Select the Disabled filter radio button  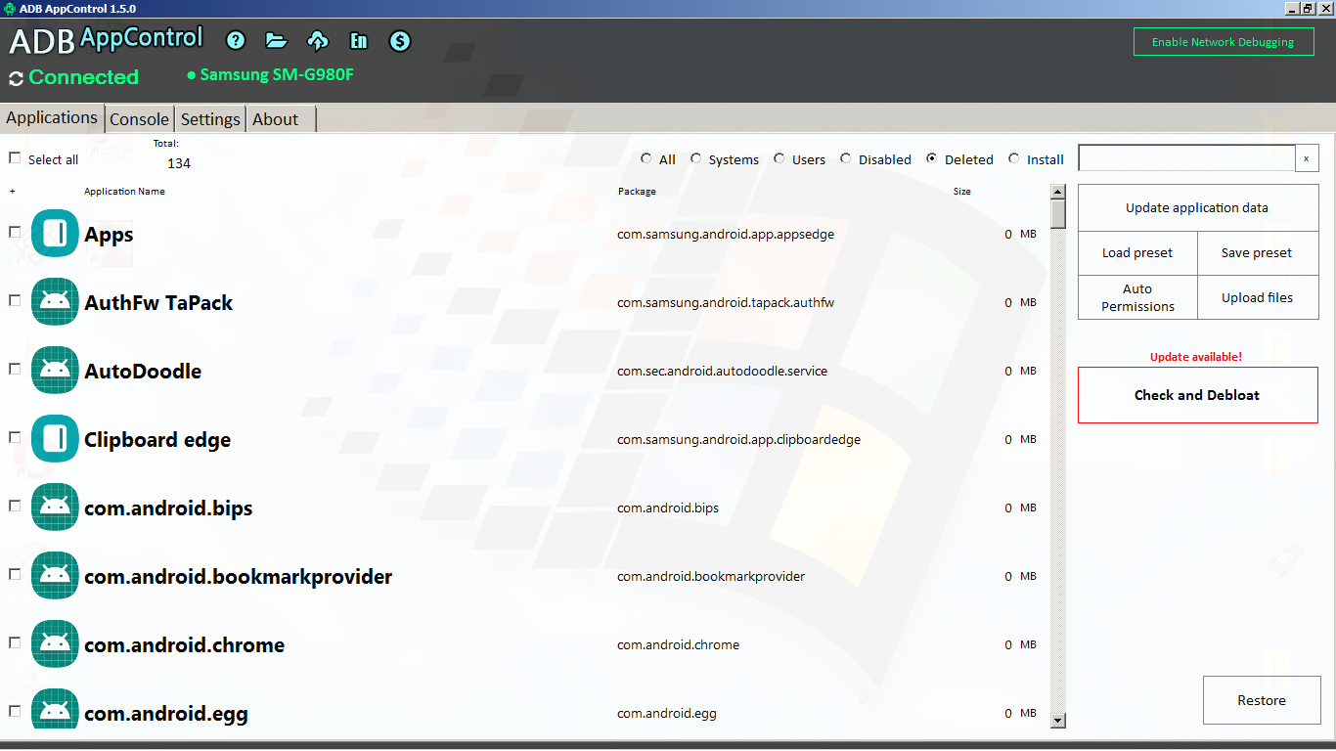click(x=846, y=158)
